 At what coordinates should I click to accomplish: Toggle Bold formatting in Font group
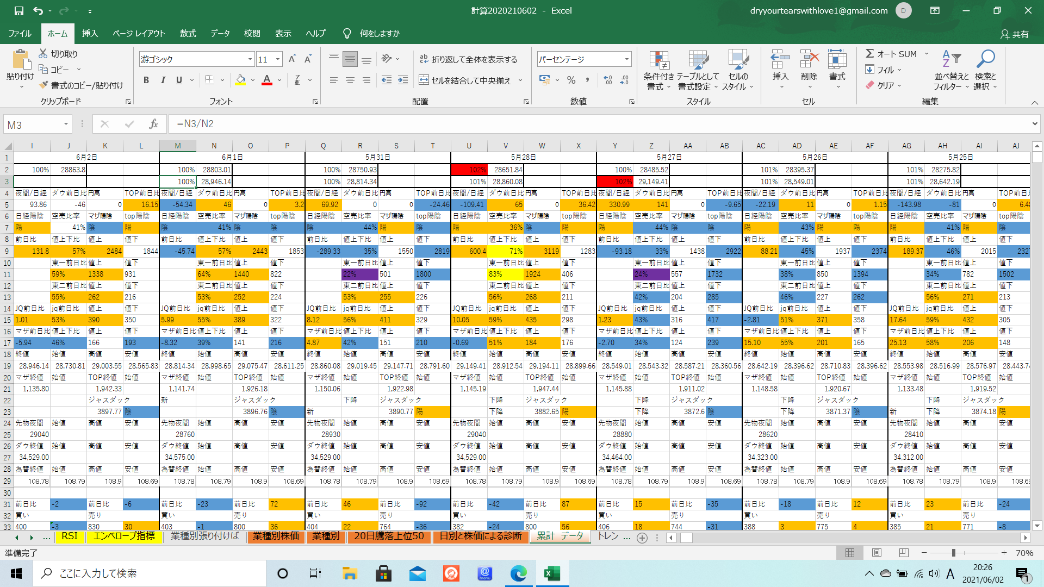pos(146,80)
